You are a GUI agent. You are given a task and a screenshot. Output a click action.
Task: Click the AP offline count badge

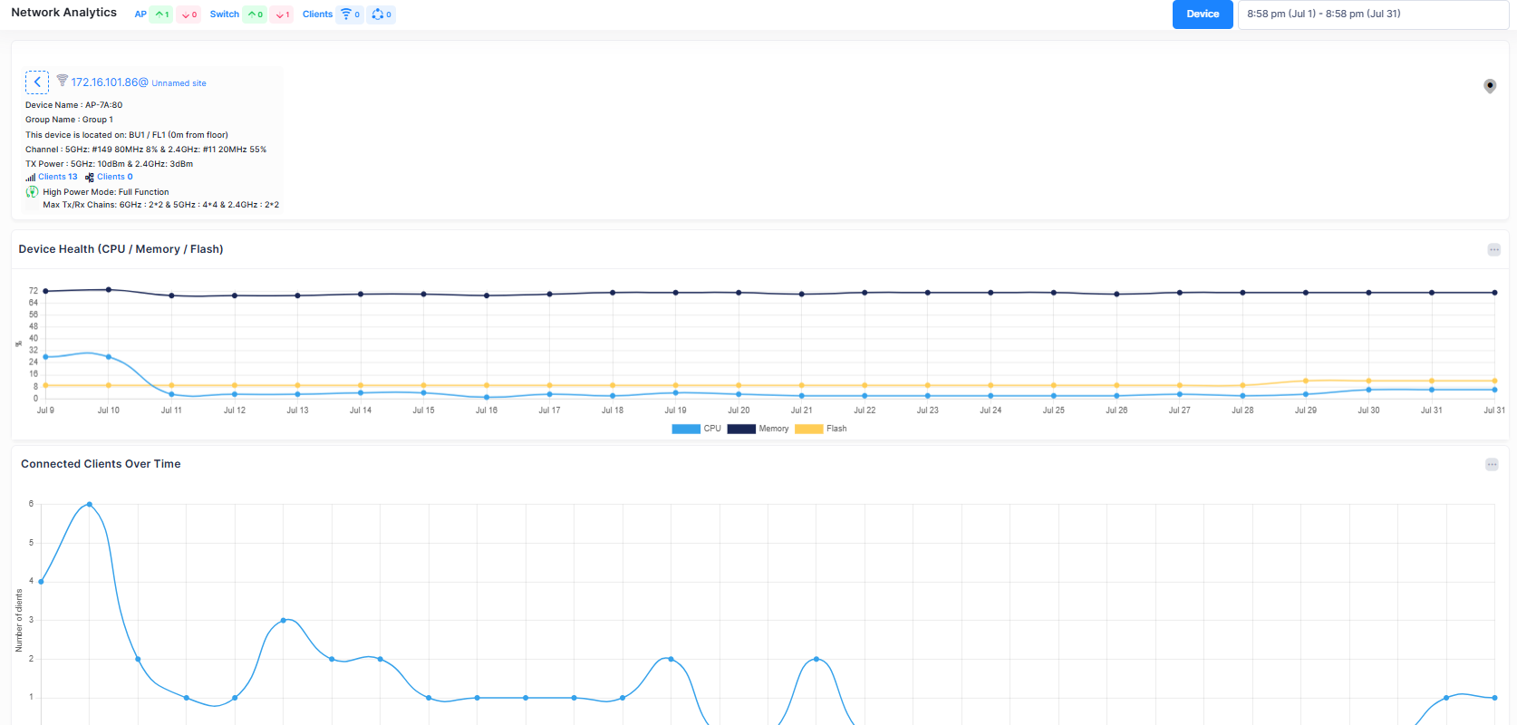coord(188,14)
